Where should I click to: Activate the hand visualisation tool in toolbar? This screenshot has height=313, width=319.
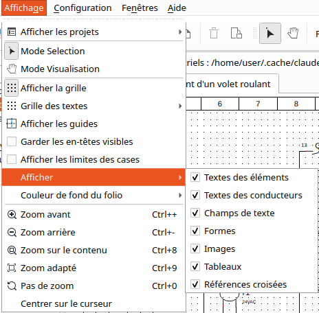click(293, 34)
